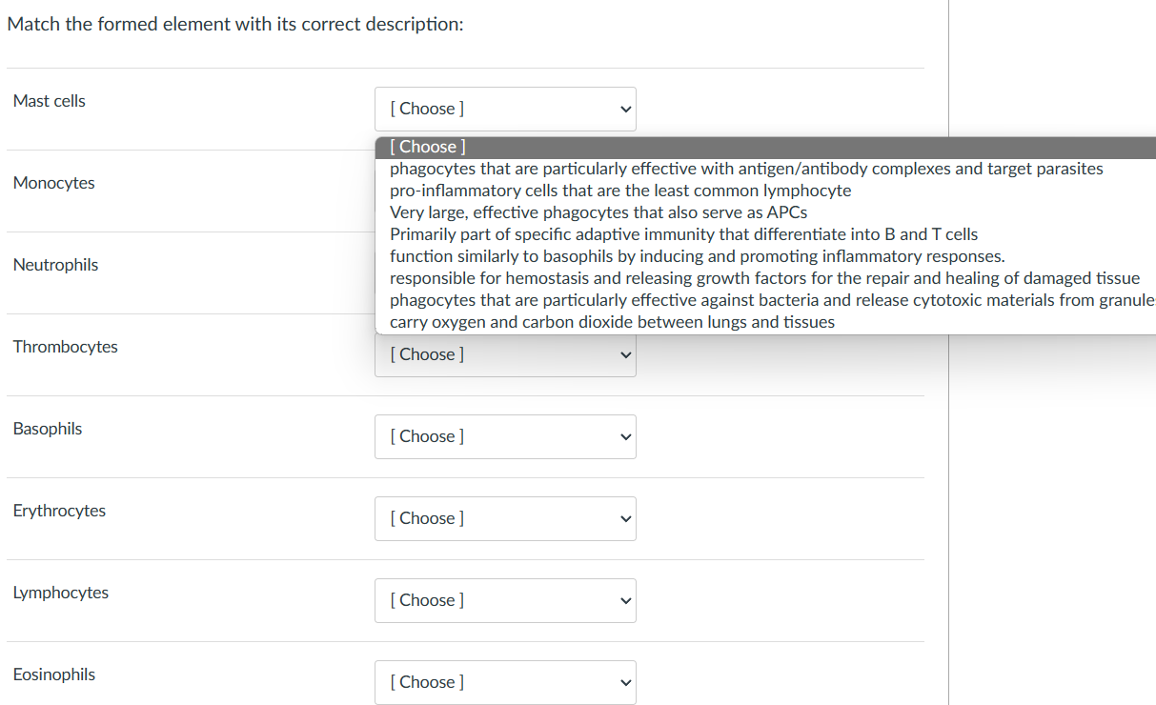
Task: Select hemostasis and growth factors option
Action: click(764, 278)
